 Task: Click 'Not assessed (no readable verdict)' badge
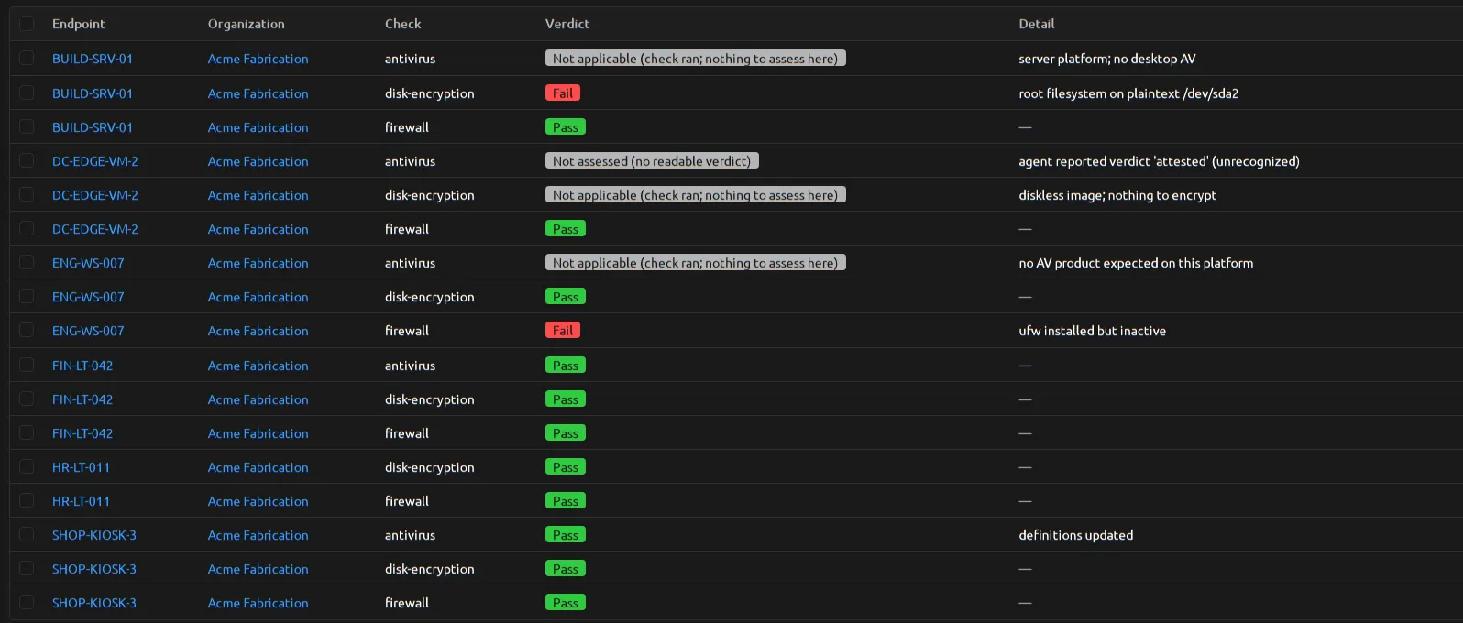click(652, 160)
